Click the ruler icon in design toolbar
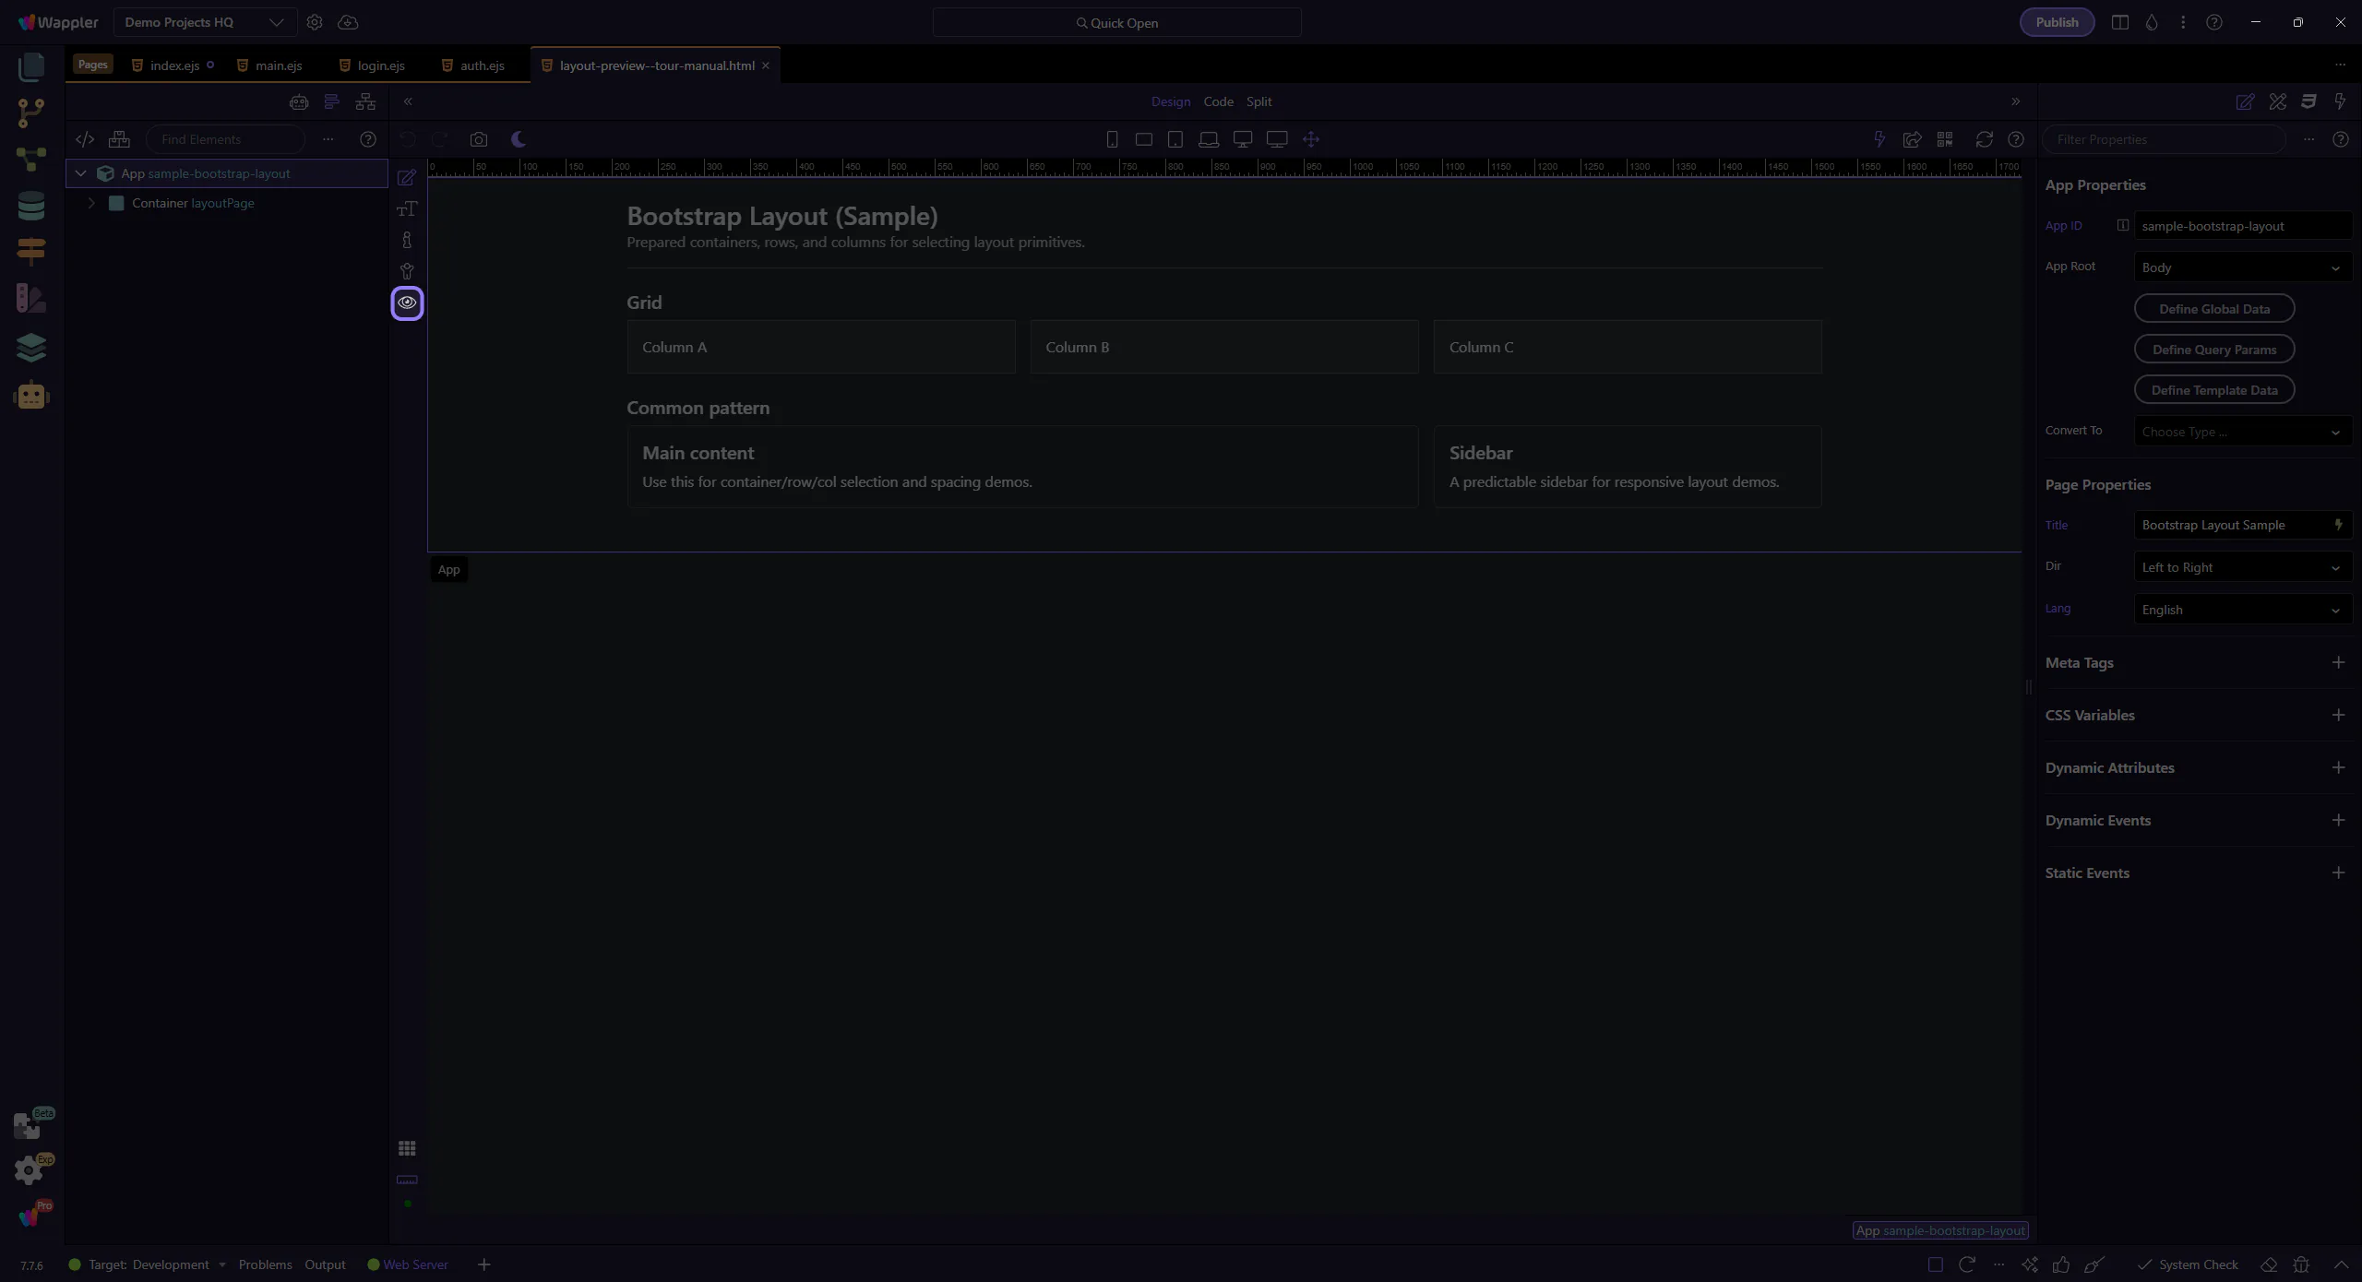This screenshot has width=2362, height=1282. [x=407, y=1180]
